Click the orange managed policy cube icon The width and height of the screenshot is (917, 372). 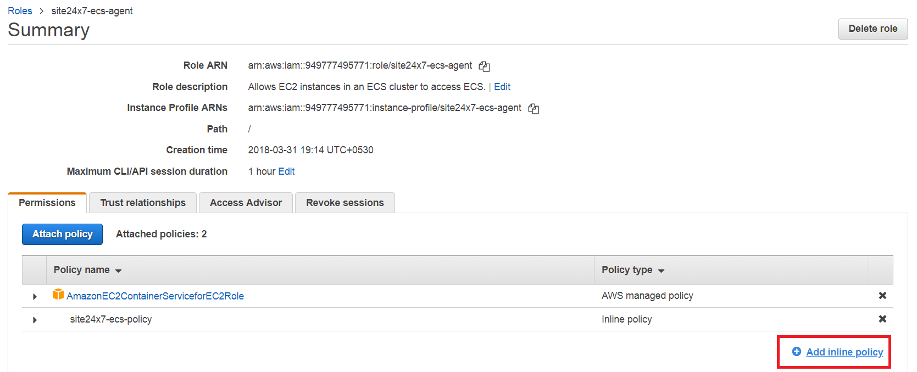58,295
